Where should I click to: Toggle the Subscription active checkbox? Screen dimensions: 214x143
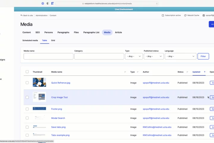coord(163,15)
